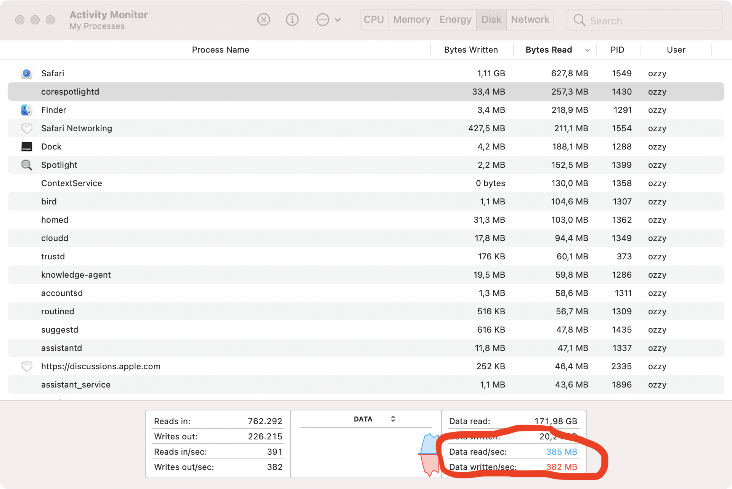The image size is (732, 489).
Task: Sort processes by the Bytes Written column
Action: tap(471, 50)
